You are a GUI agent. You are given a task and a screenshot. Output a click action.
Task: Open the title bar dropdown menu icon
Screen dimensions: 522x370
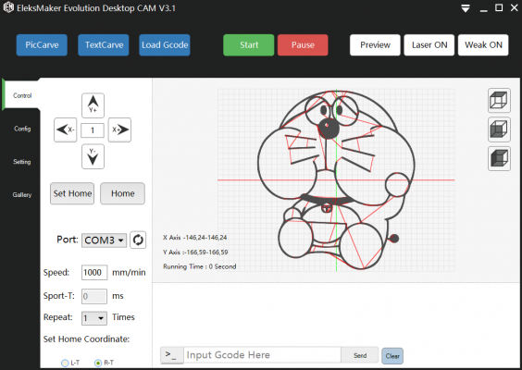coord(466,8)
